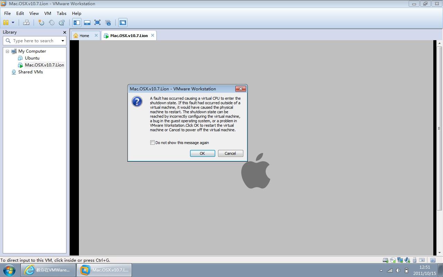Click the network adapter status bar icon
Screen dimensions: 443x277
coord(400,260)
